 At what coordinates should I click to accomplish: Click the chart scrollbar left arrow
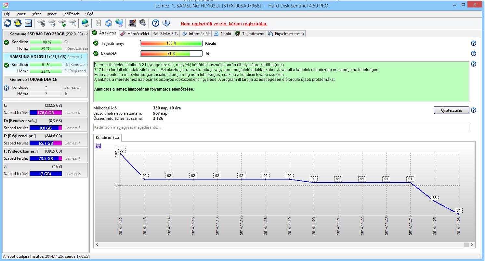pyautogui.click(x=97, y=245)
